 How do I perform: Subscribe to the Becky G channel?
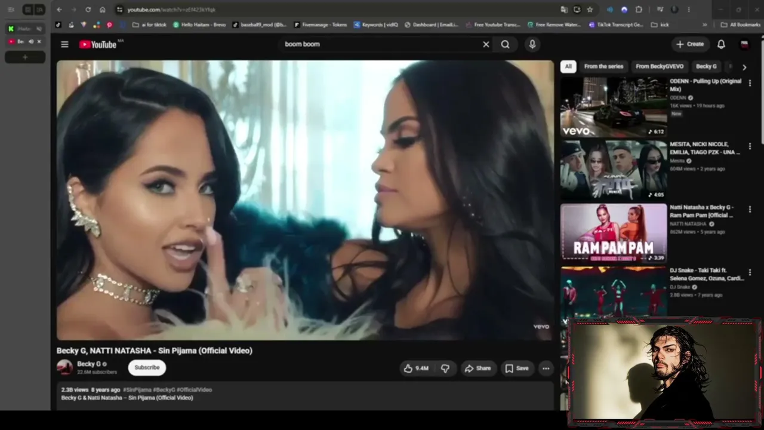coord(147,368)
